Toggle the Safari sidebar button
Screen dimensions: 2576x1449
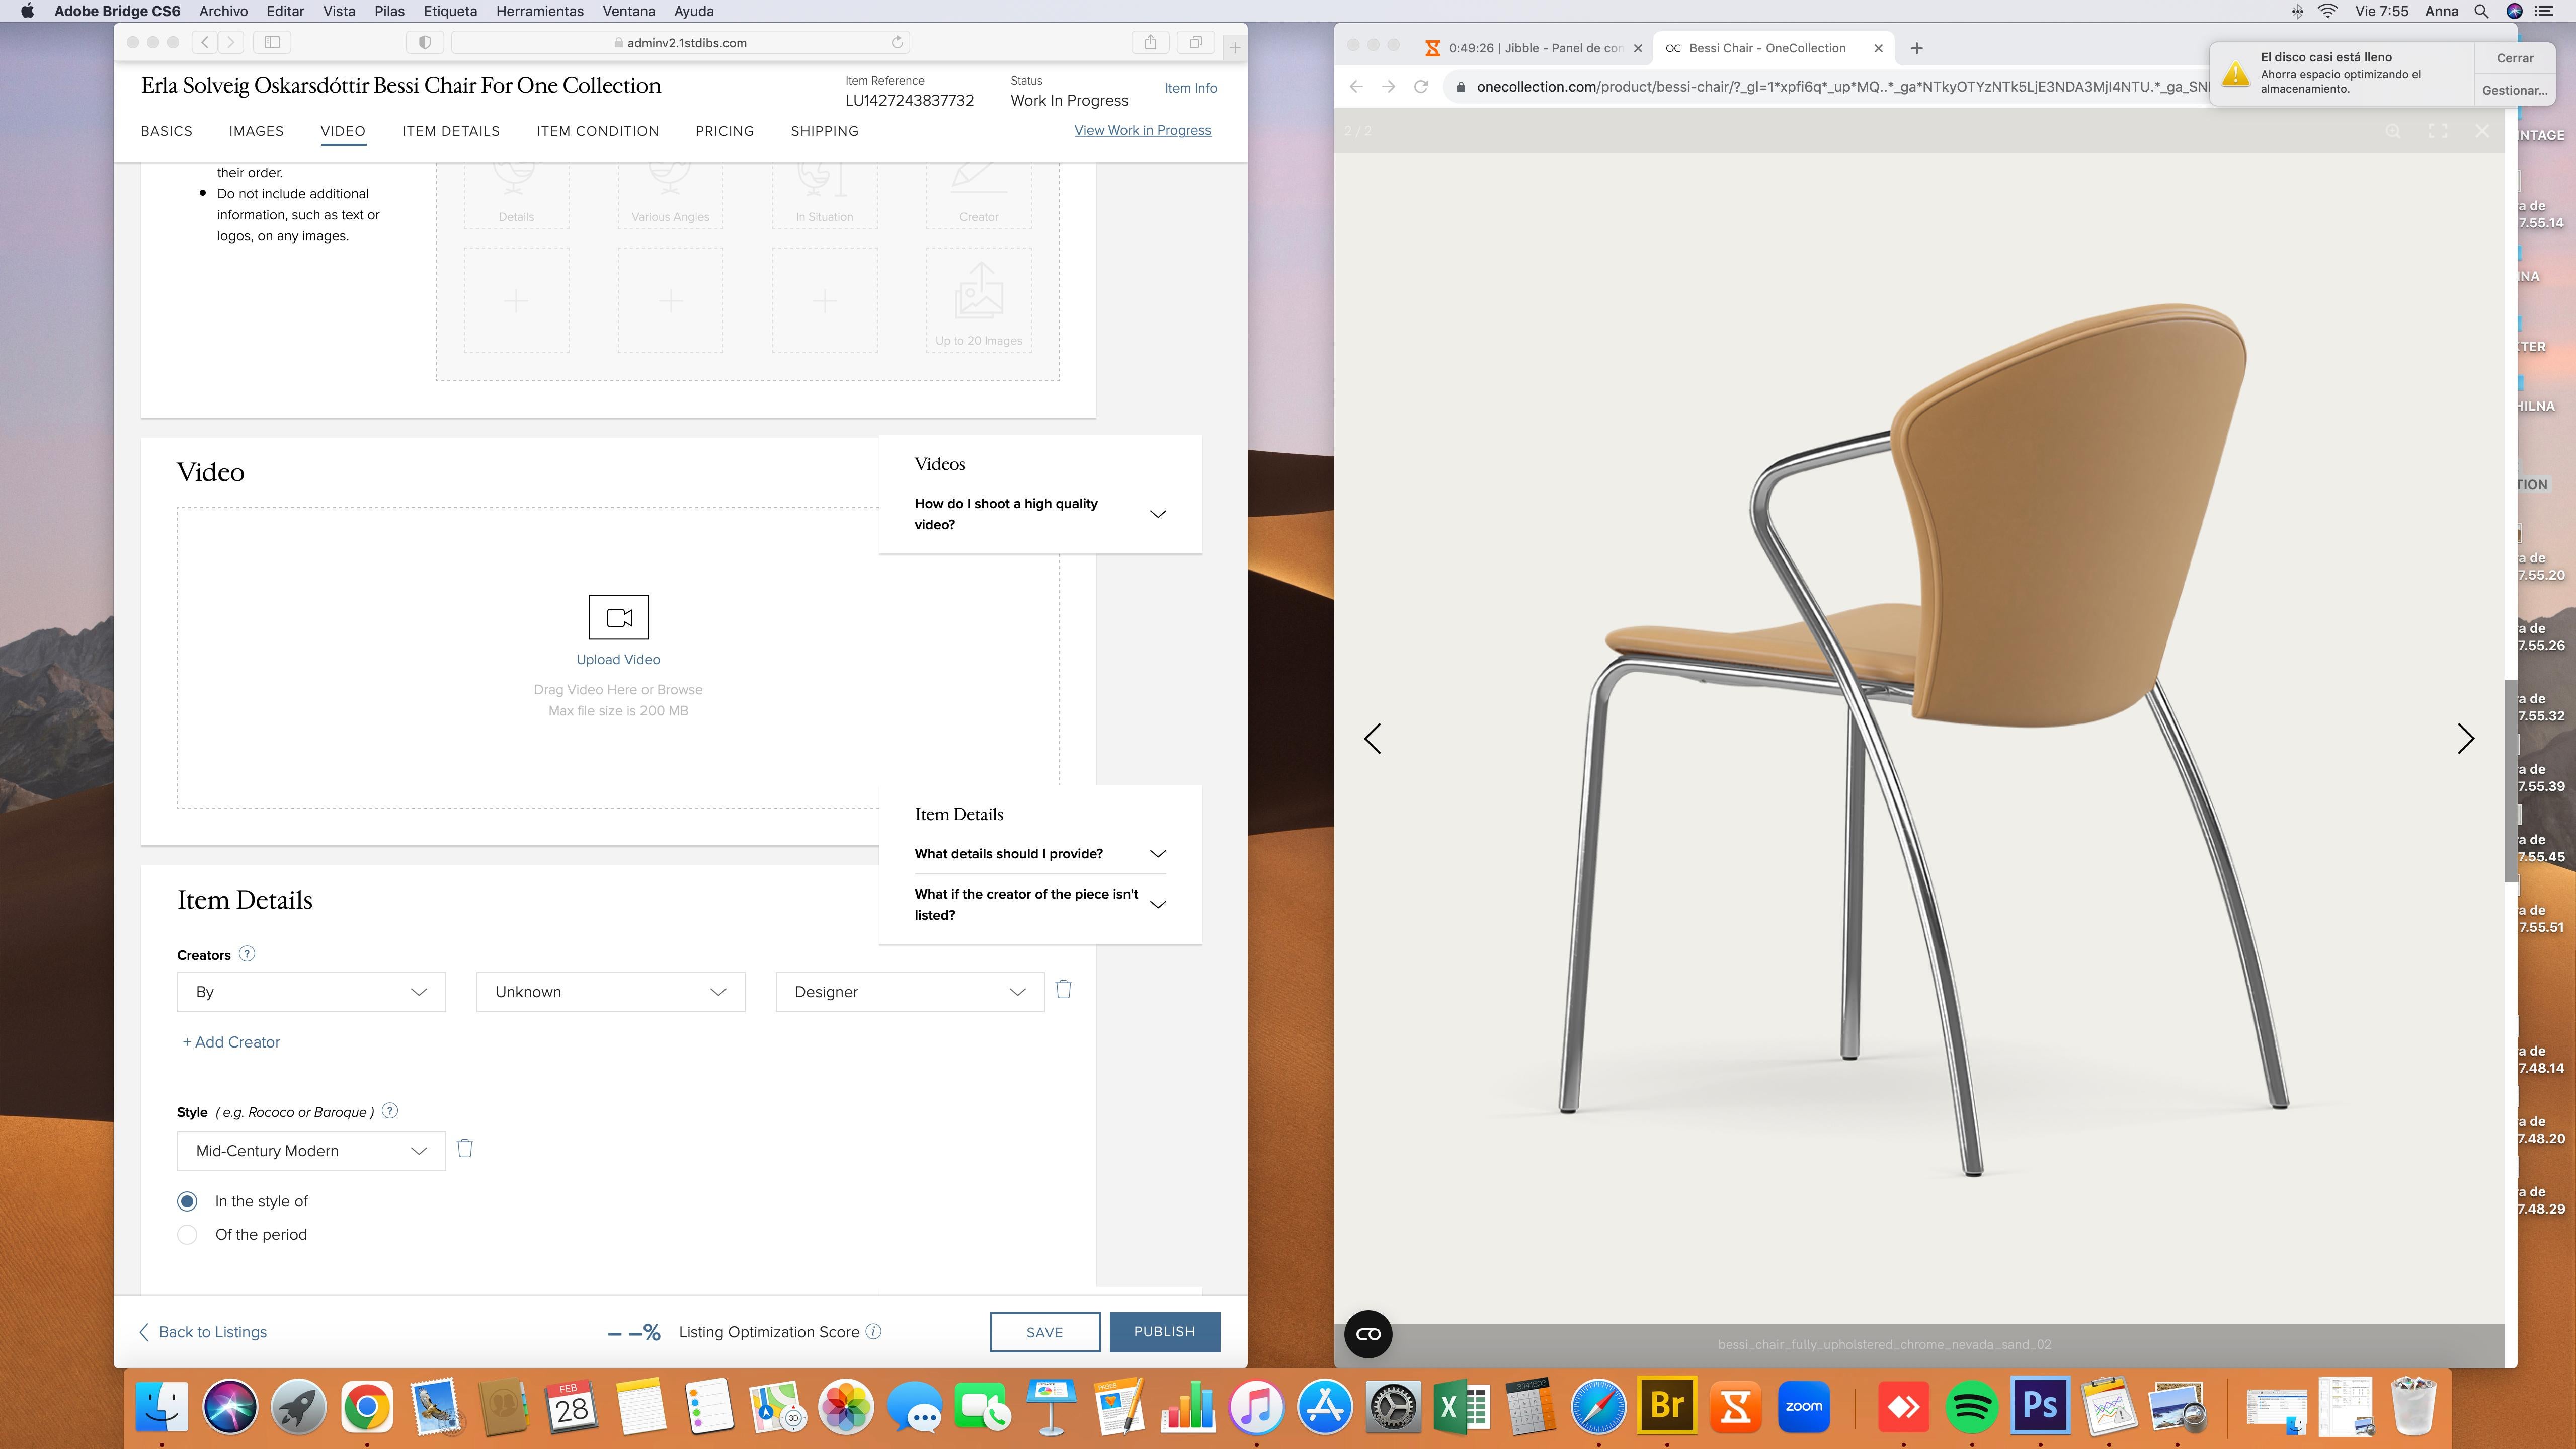click(272, 42)
